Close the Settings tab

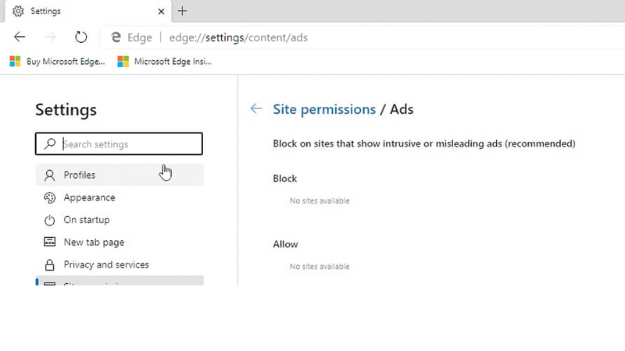click(x=161, y=12)
